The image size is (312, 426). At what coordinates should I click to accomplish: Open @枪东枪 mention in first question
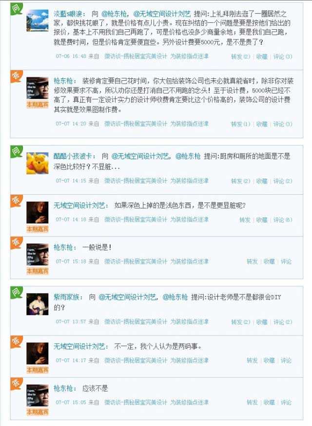pos(114,14)
